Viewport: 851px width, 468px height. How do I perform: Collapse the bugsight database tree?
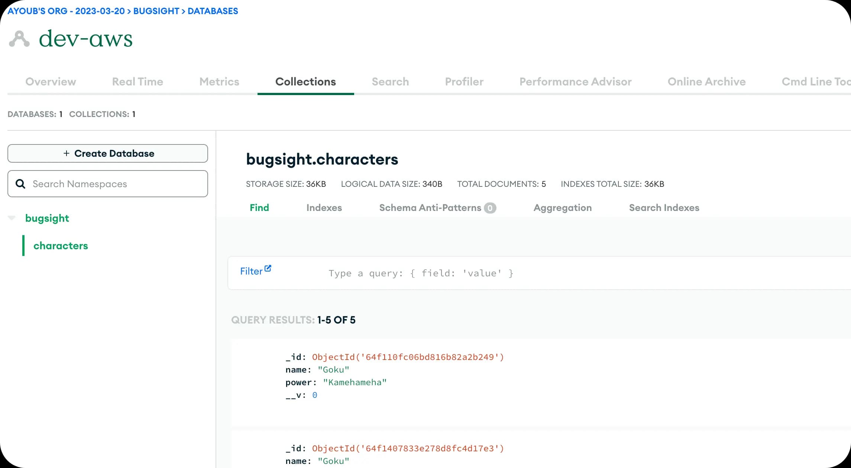point(12,218)
